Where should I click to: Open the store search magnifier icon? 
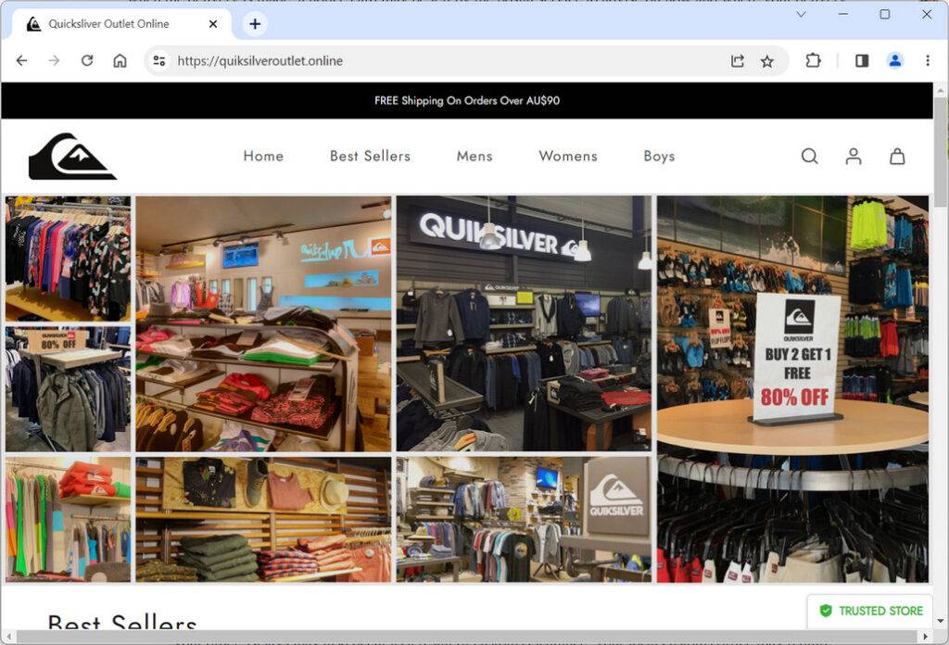click(809, 156)
